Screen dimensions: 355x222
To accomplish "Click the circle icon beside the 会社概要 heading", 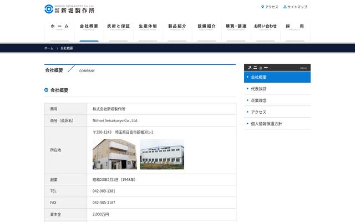I will click(47, 90).
